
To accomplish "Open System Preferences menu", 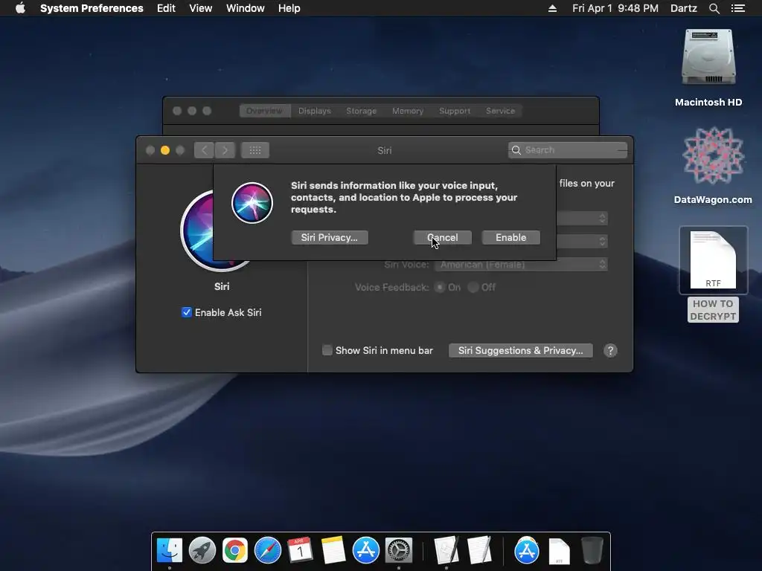I will point(92,8).
